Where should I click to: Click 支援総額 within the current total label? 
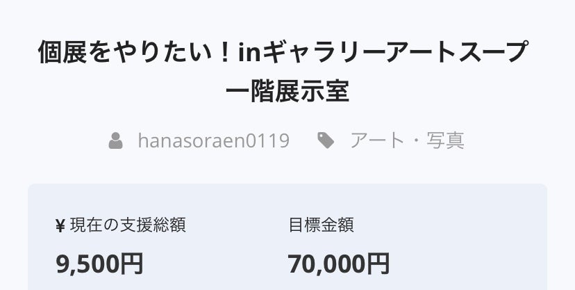point(156,225)
